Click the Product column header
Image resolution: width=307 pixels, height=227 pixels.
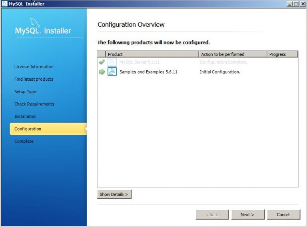click(x=152, y=54)
